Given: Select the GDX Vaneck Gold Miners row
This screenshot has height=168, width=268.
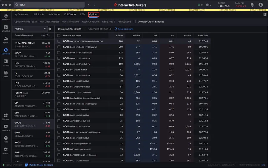Looking at the screenshot, I should coord(32,114).
